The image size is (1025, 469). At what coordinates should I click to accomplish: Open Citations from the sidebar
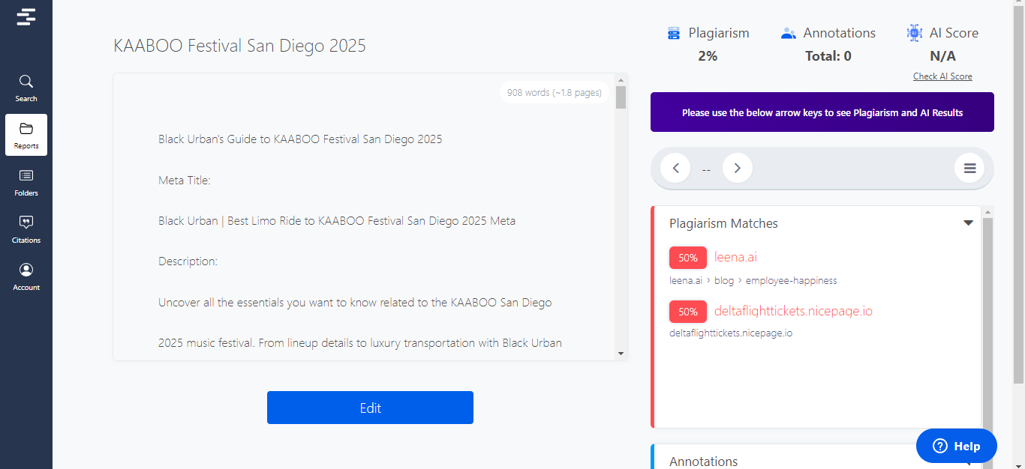(26, 229)
